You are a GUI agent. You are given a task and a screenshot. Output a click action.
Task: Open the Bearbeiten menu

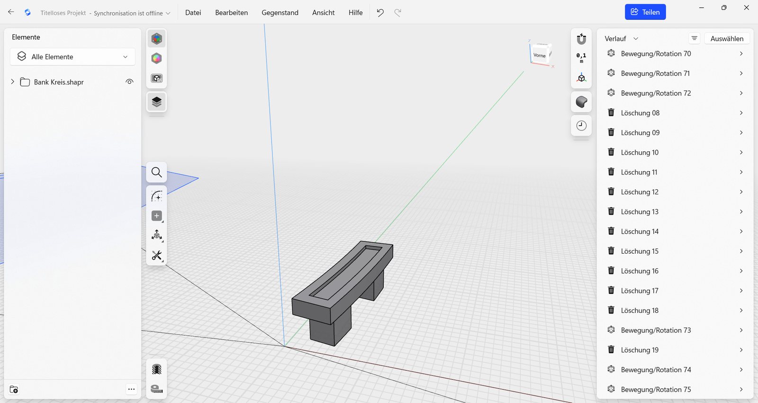click(x=231, y=13)
